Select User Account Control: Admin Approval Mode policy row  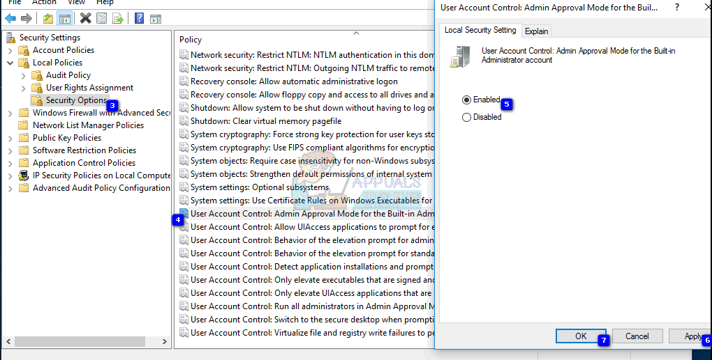[306, 214]
